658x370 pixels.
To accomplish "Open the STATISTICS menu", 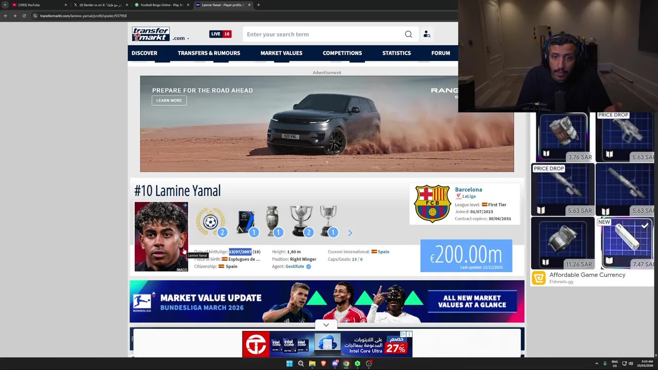I will 396,53.
